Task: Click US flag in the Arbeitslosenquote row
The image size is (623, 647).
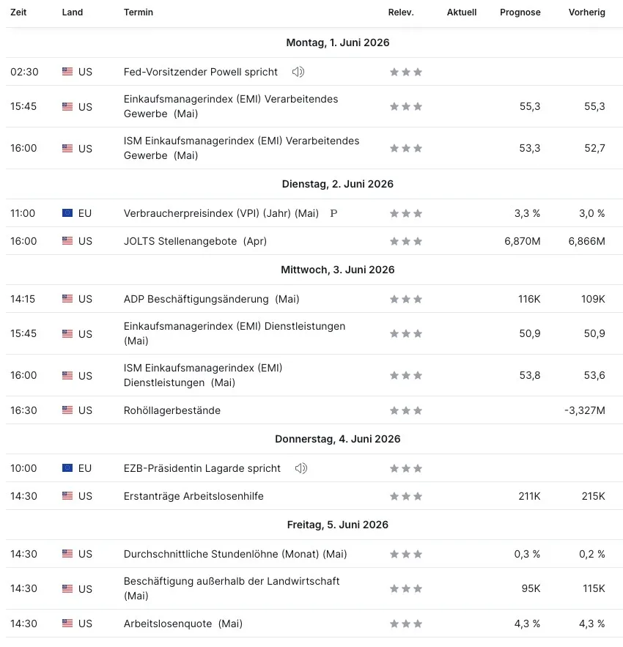Action: click(x=67, y=623)
